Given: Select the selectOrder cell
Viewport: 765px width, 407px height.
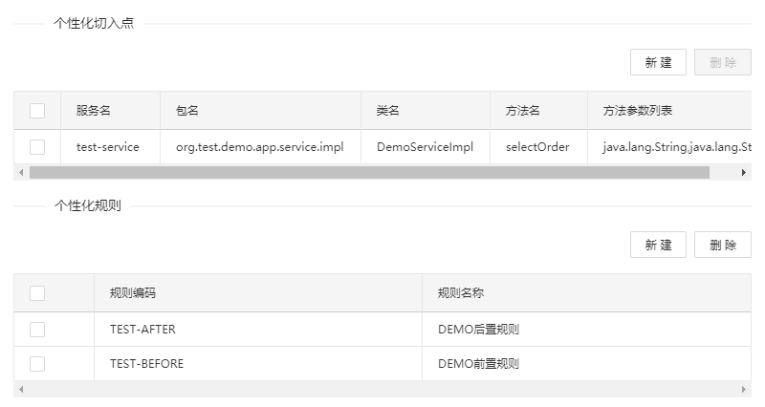Looking at the screenshot, I should pos(538,147).
